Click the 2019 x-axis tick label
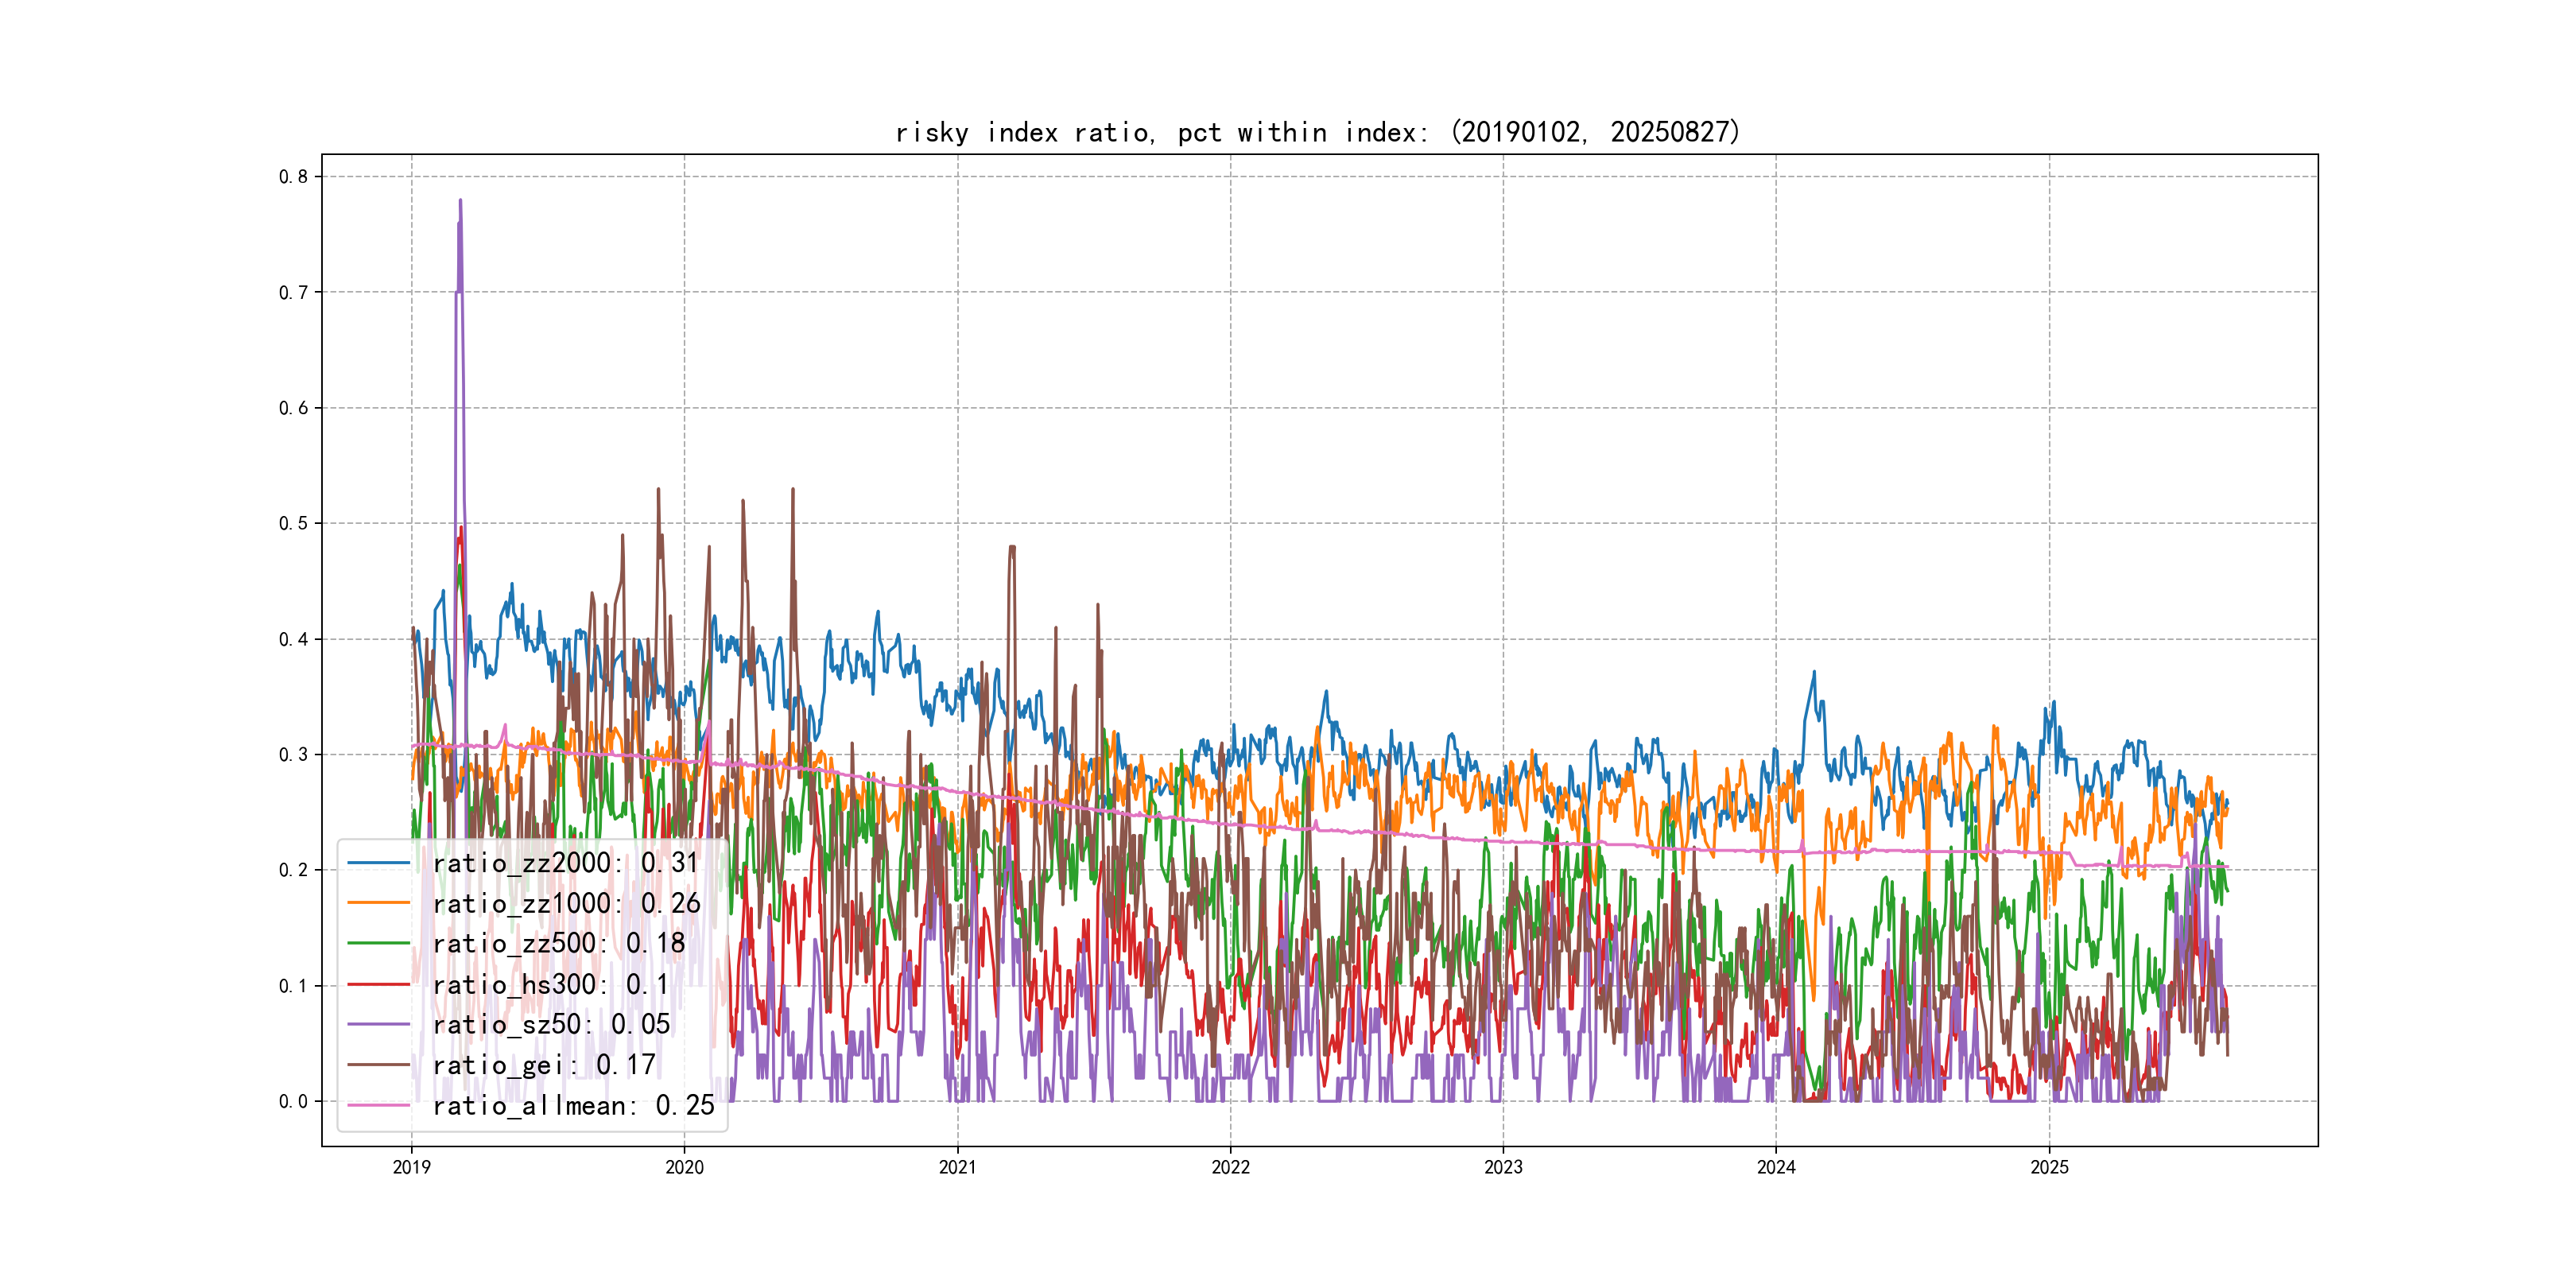The image size is (2576, 1288). point(411,1167)
